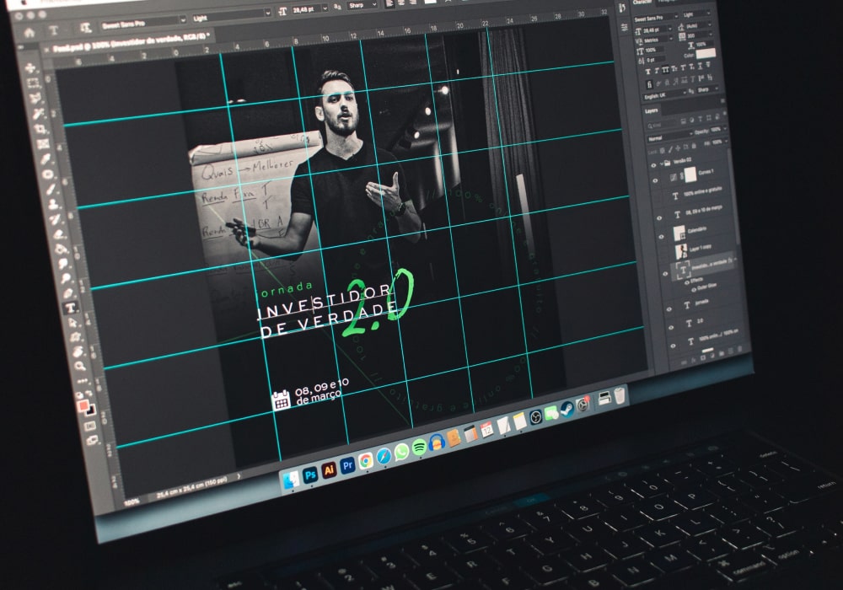Create a new group in the Layers panel
843x590 pixels.
(x=722, y=355)
